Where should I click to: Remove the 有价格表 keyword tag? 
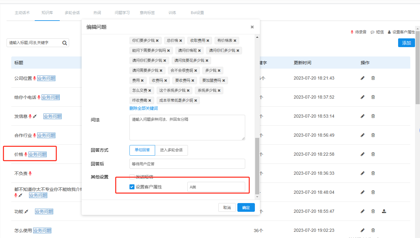pyautogui.click(x=235, y=41)
